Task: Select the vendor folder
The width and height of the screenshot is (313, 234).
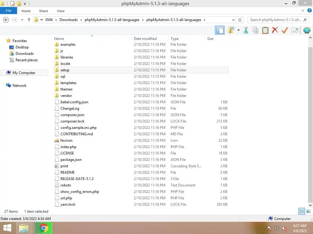Action: click(66, 95)
